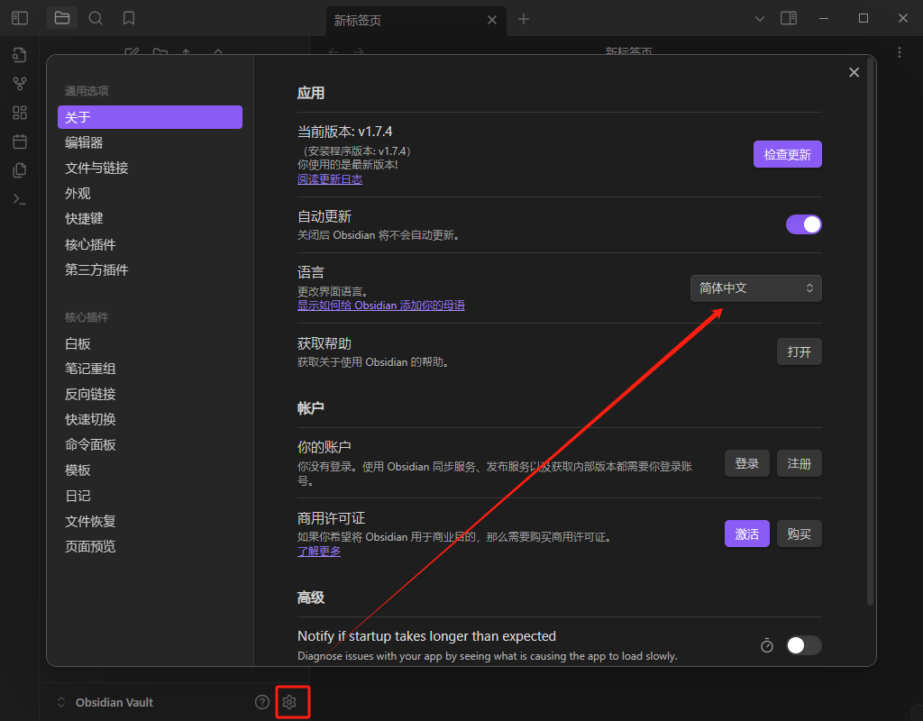Toggle 自动更新 switch off
923x721 pixels.
[x=802, y=224]
